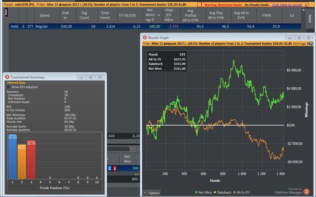Click the All-In EV $621,95 tooltip row

pyautogui.click(x=167, y=59)
